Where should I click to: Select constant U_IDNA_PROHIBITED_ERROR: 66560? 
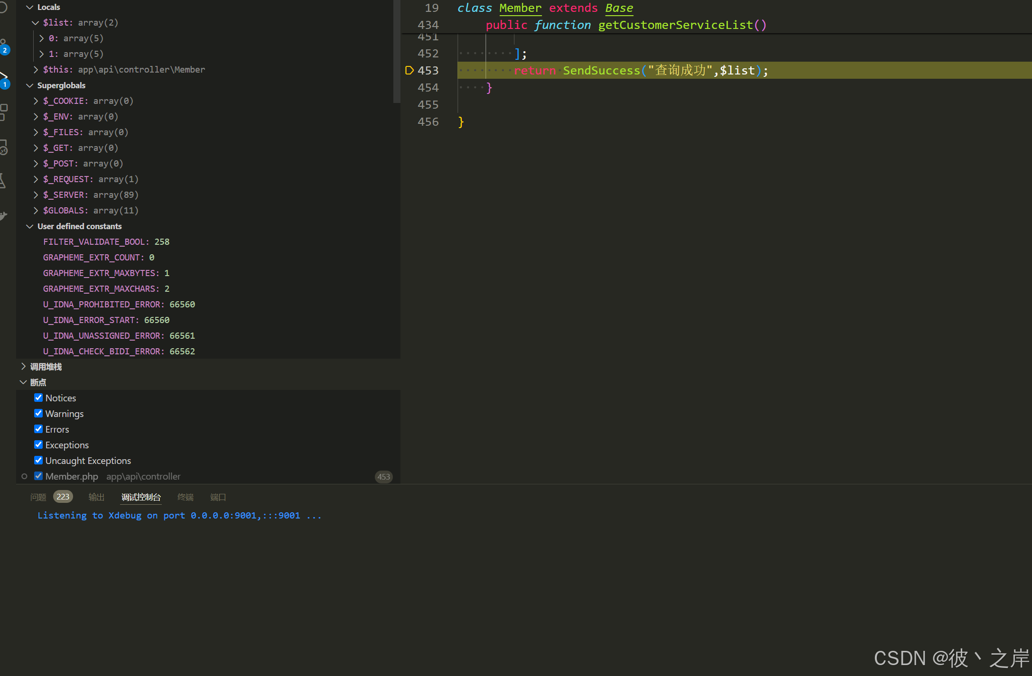point(119,305)
